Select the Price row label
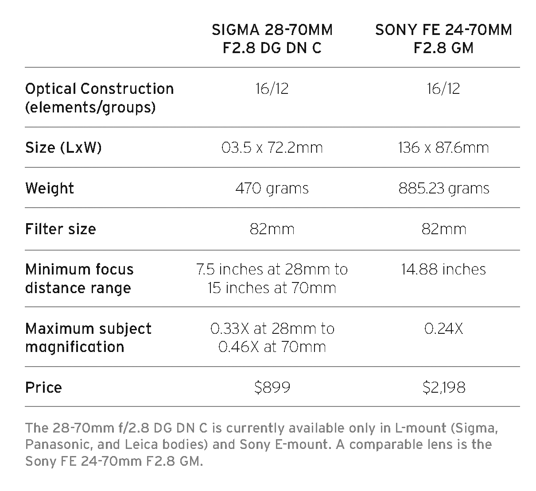 click(43, 387)
